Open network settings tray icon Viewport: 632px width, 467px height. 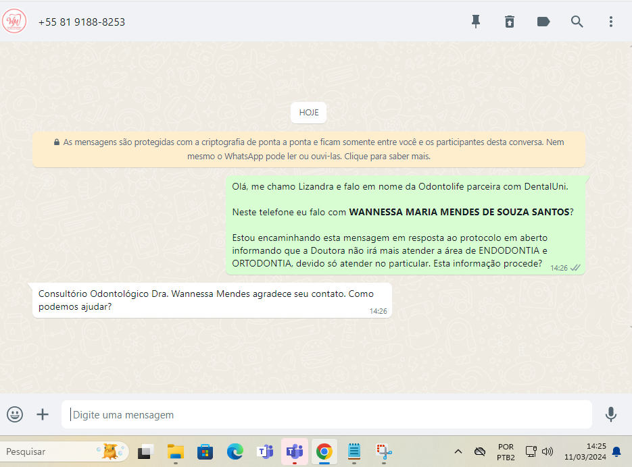point(531,451)
